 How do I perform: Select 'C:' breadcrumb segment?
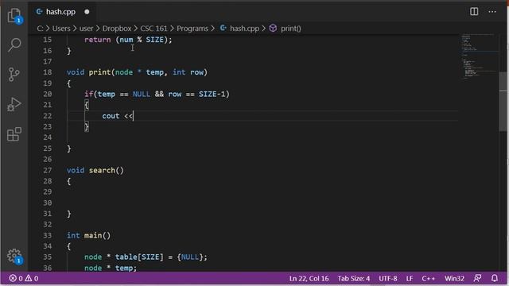(x=40, y=29)
